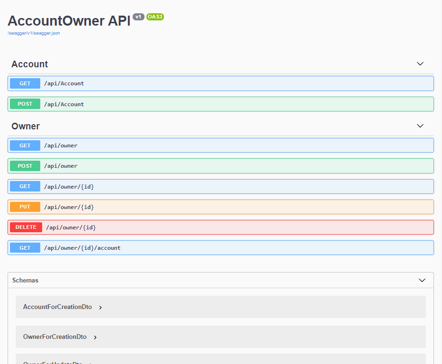The width and height of the screenshot is (442, 364).
Task: Click the Schemas section title
Action: pyautogui.click(x=26, y=281)
